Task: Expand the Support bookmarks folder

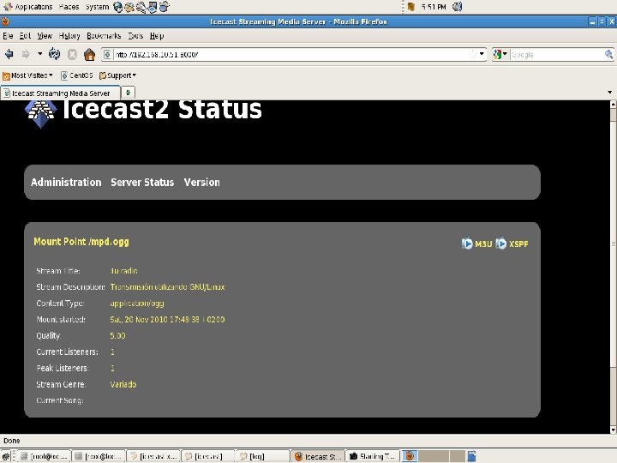Action: point(117,75)
